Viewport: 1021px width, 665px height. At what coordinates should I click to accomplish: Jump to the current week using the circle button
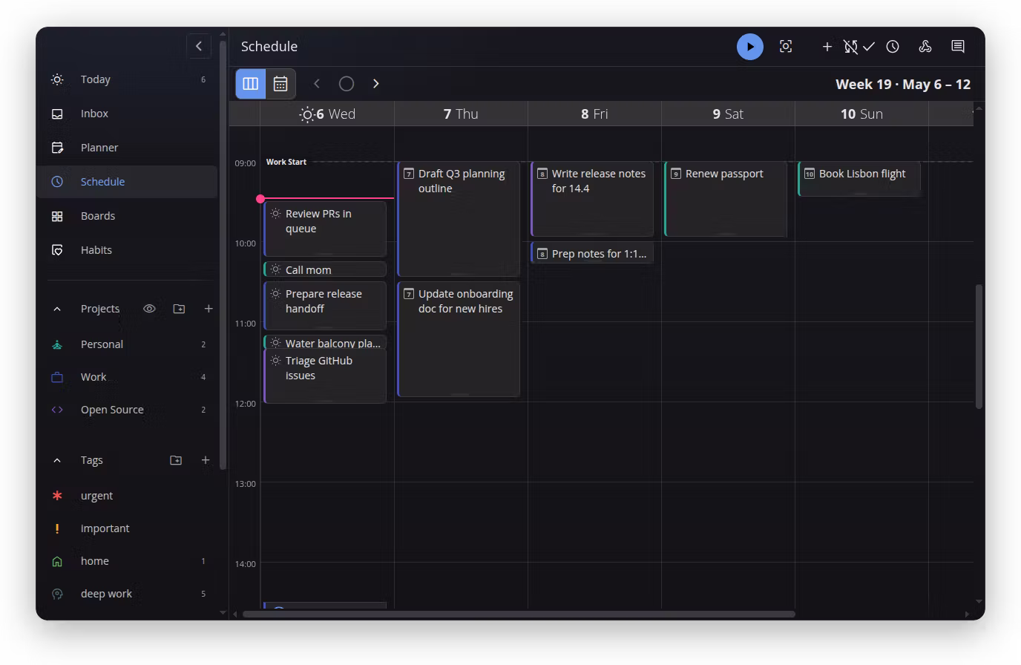(347, 84)
